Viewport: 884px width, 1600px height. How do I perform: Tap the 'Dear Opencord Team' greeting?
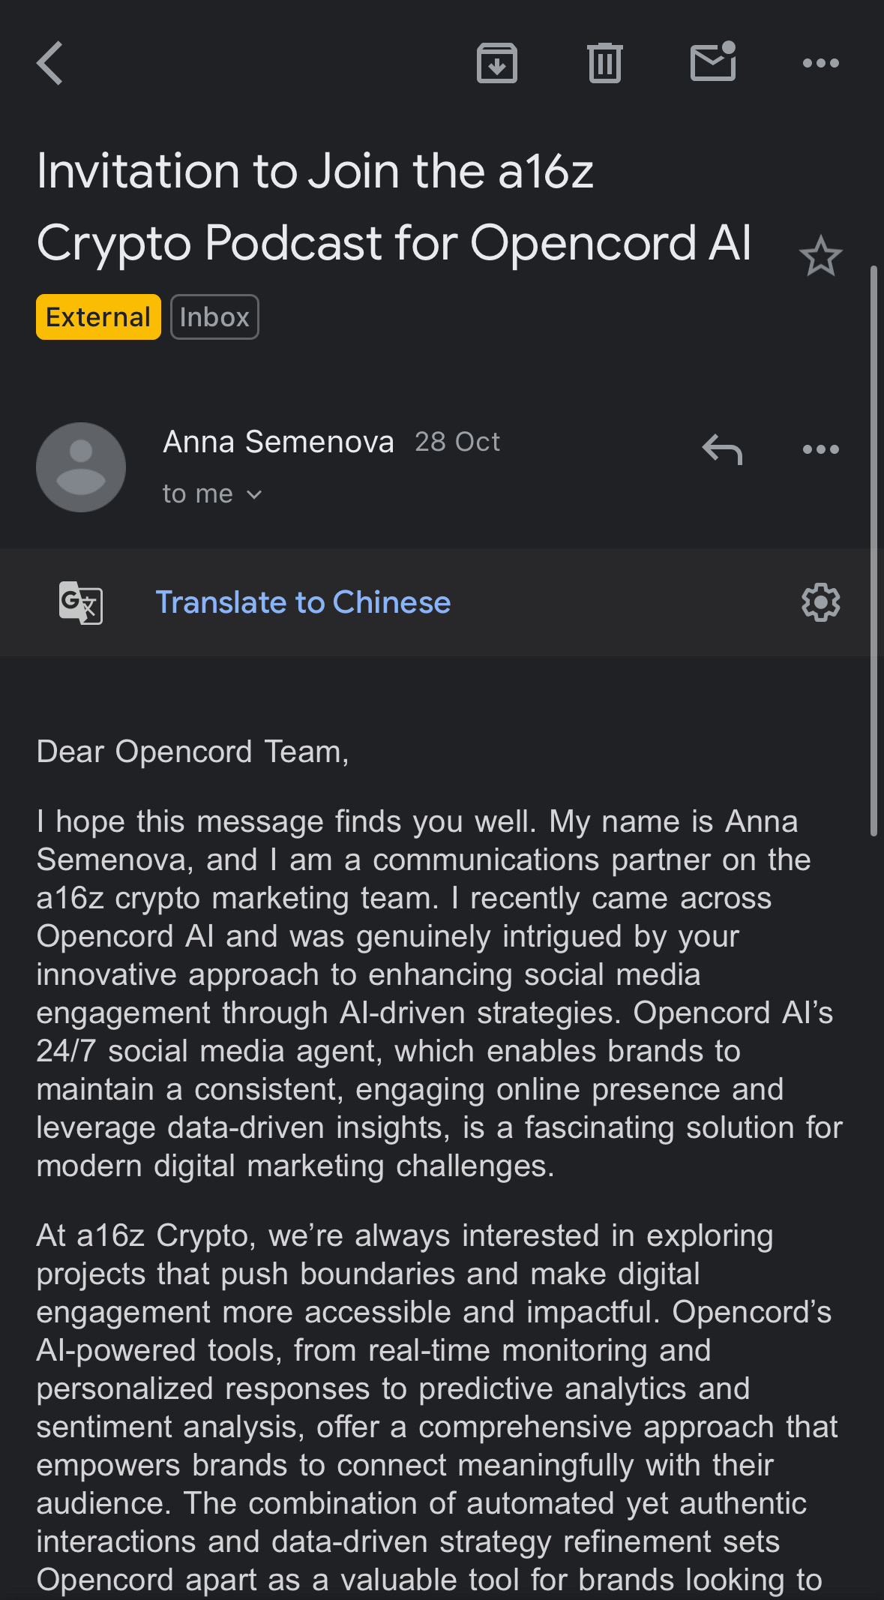193,752
